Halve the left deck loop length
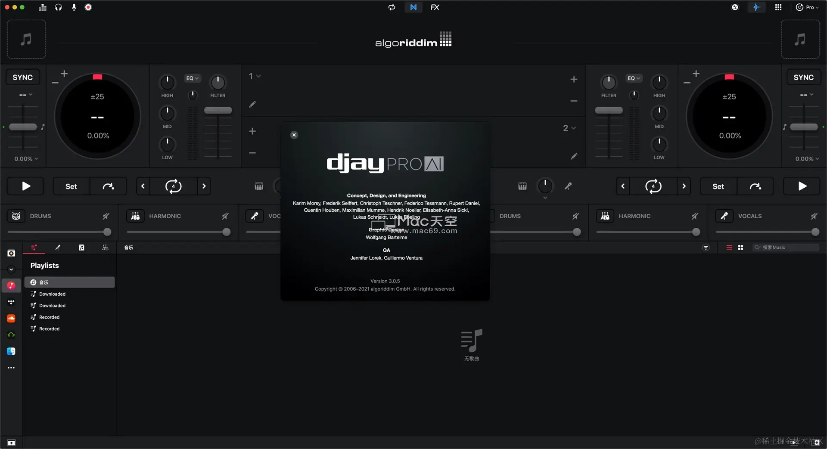Screen dimensions: 827x449 coord(143,186)
